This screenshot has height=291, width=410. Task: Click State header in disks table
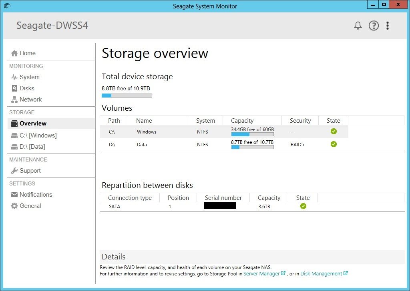coord(303,198)
